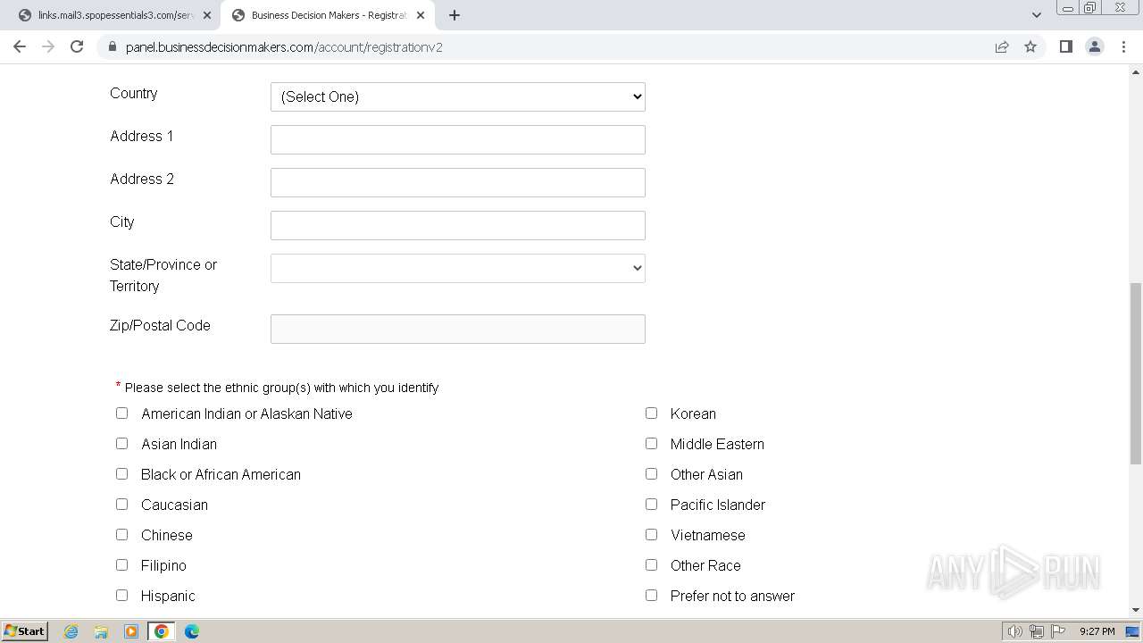Viewport: 1143px width, 643px height.
Task: Go back to previous page
Action: pos(20,46)
